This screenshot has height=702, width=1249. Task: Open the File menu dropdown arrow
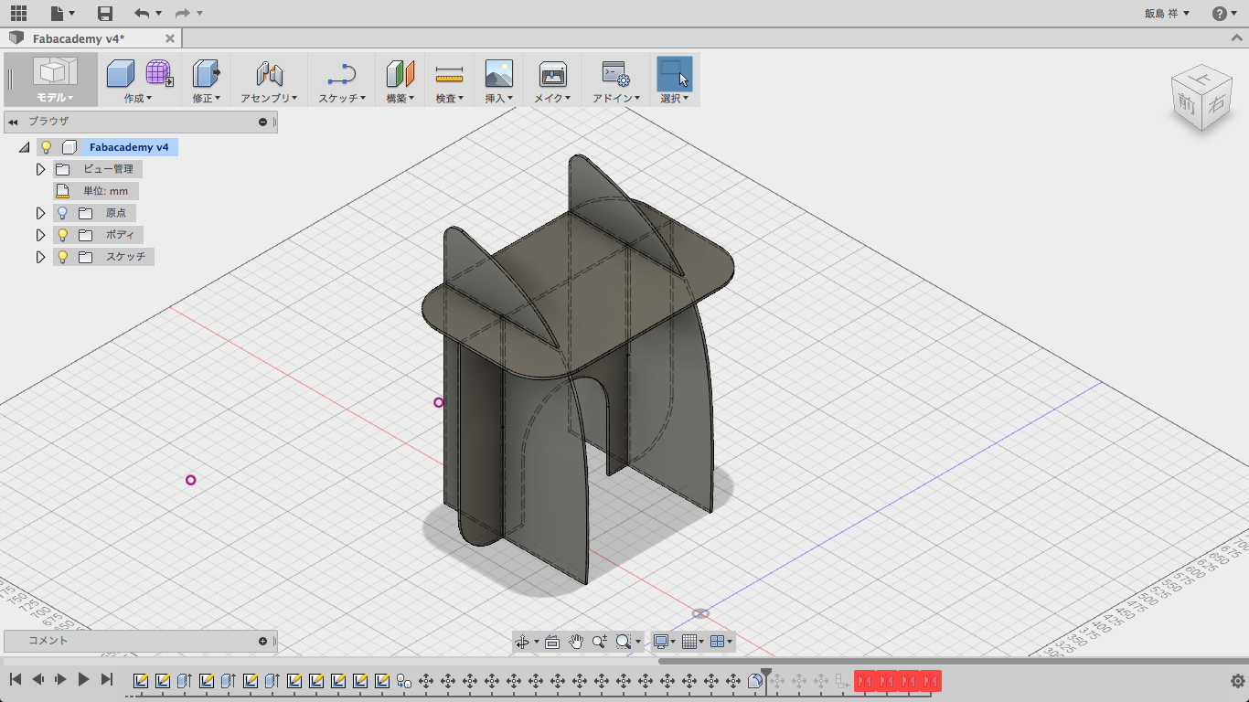pos(72,14)
